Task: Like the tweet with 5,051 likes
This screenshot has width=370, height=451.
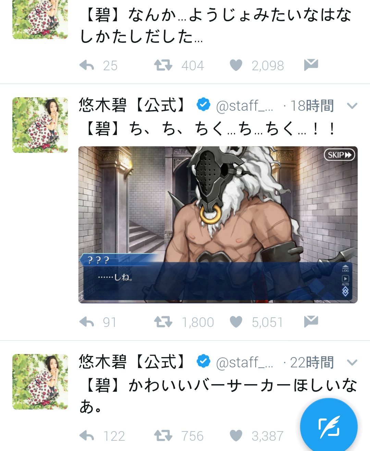Action: (236, 322)
